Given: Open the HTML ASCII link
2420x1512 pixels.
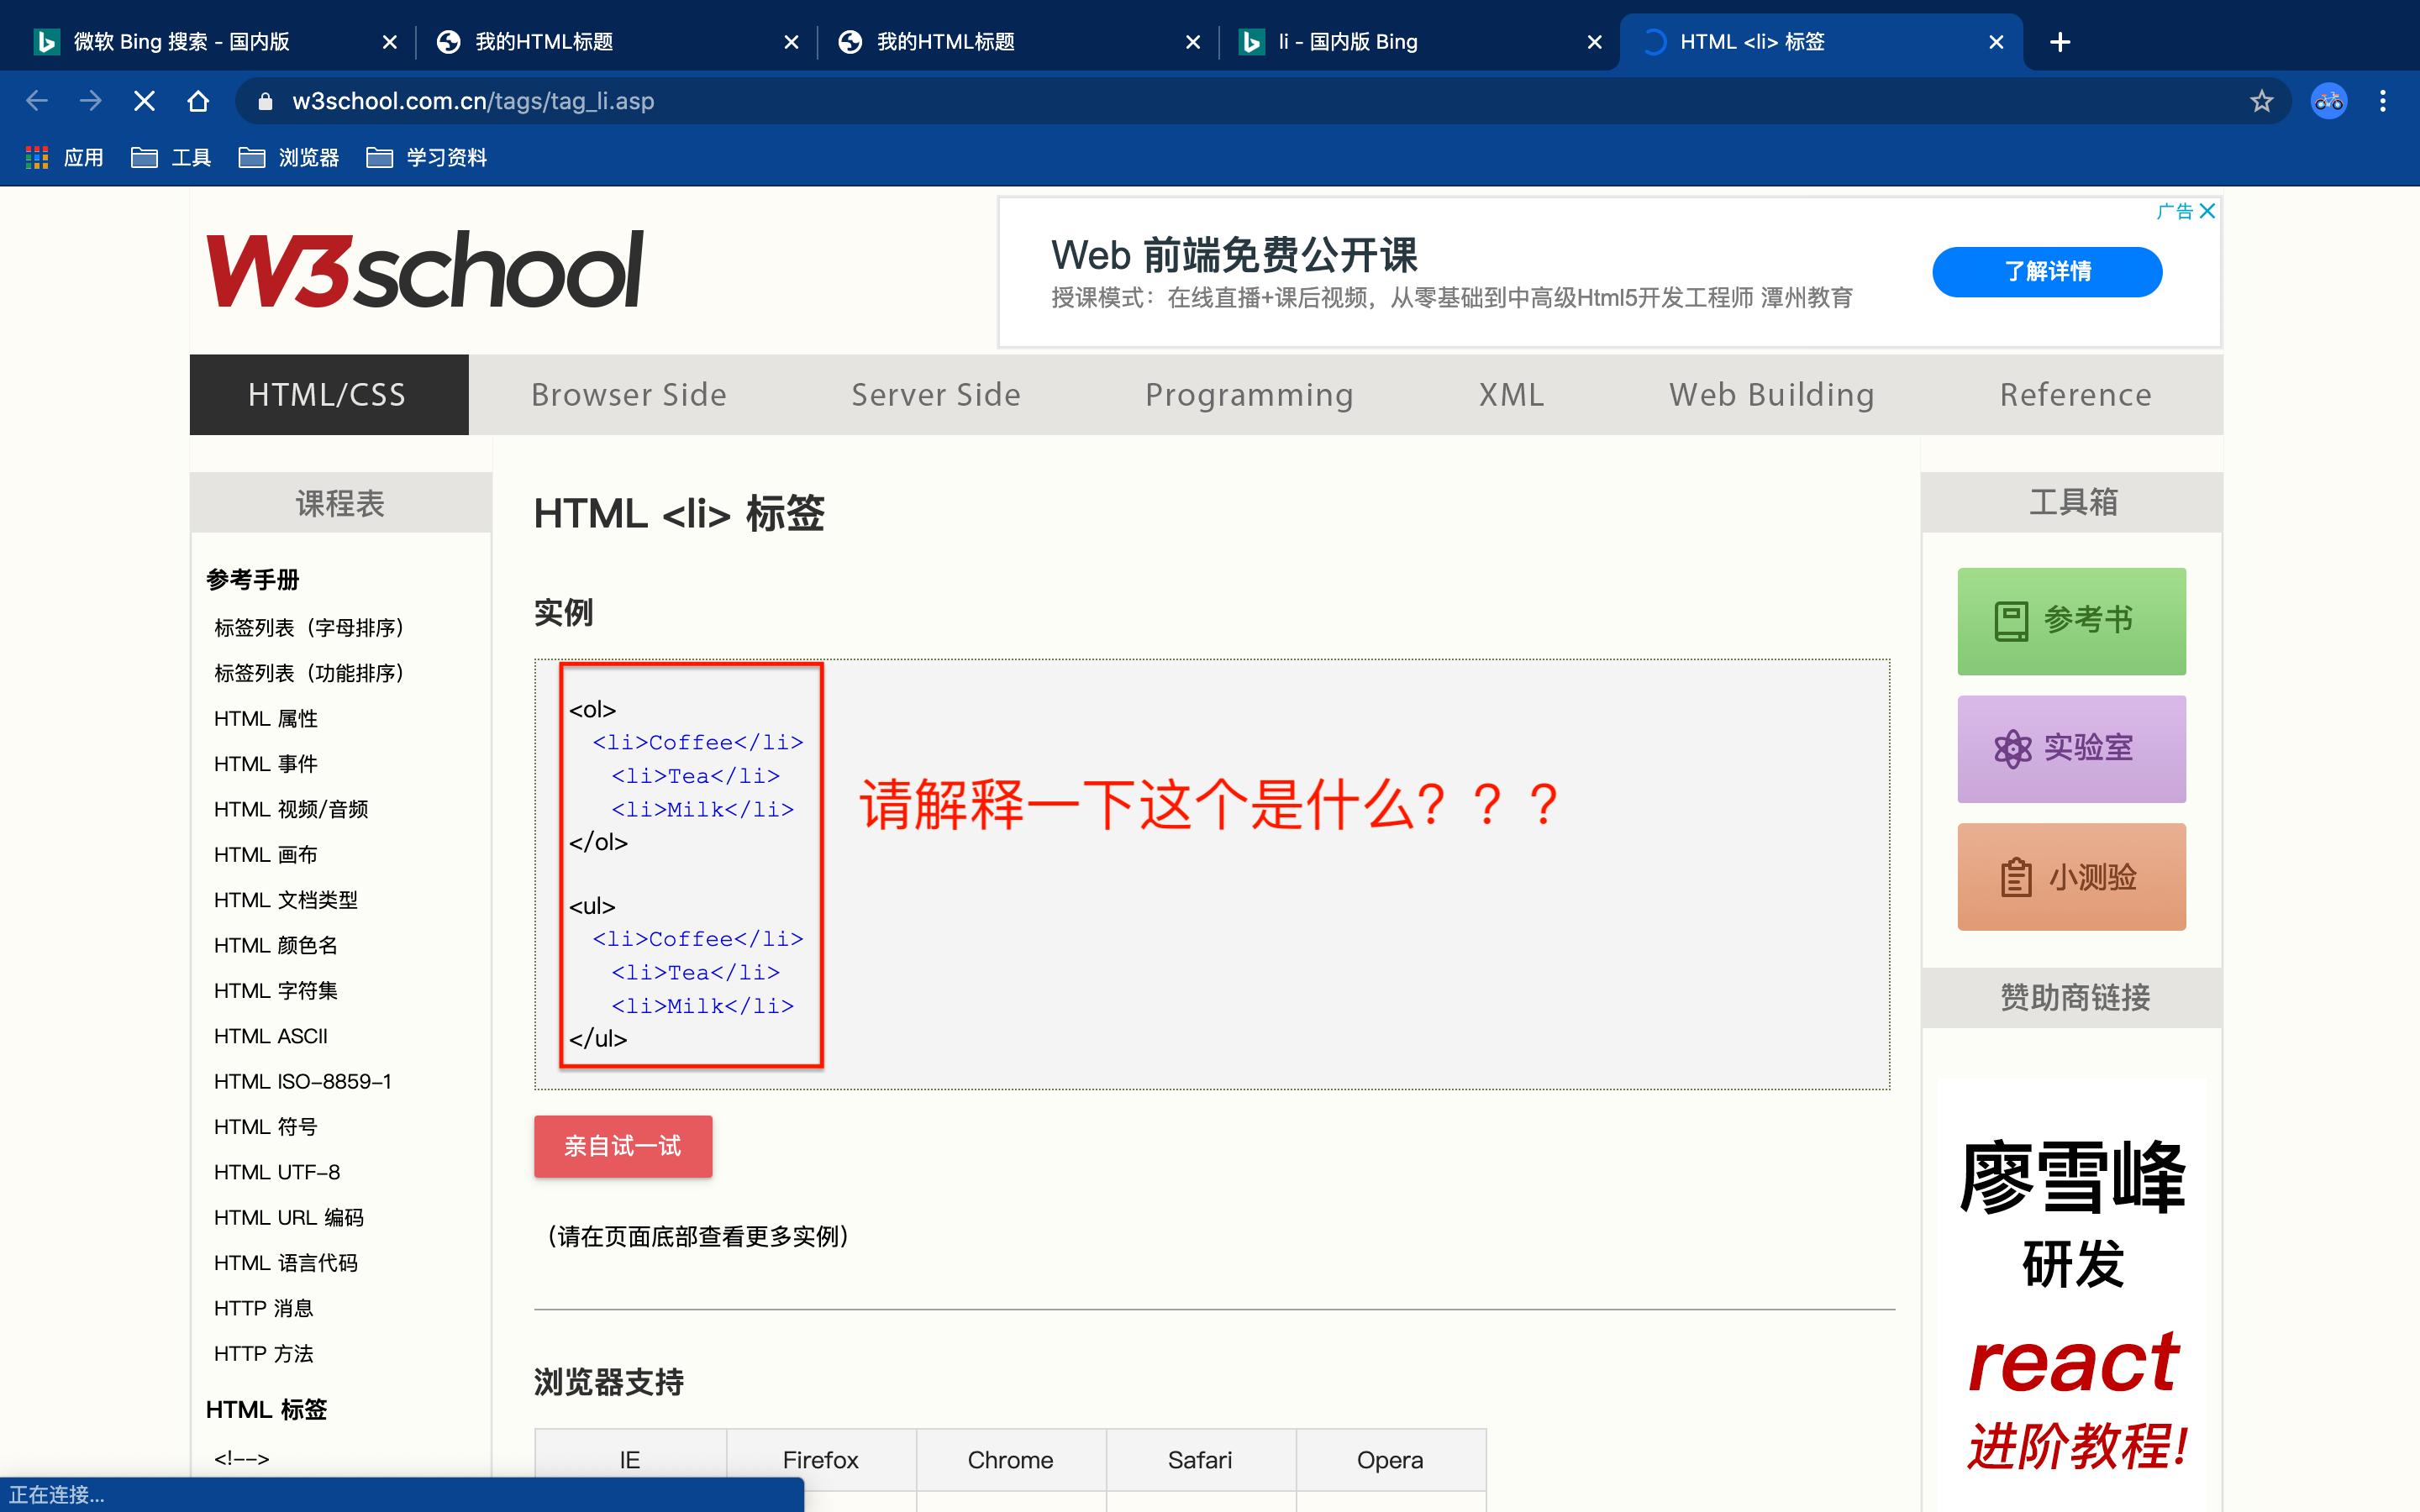Looking at the screenshot, I should (x=271, y=1036).
